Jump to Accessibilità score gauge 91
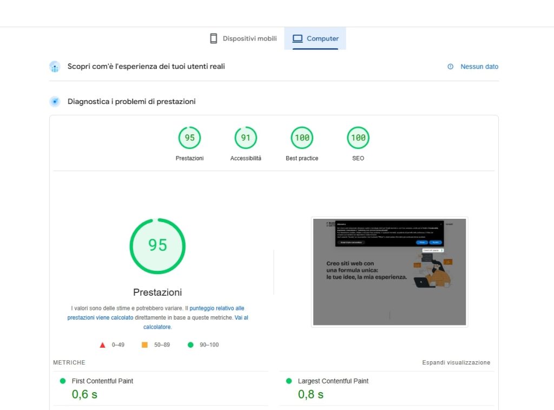 click(246, 138)
